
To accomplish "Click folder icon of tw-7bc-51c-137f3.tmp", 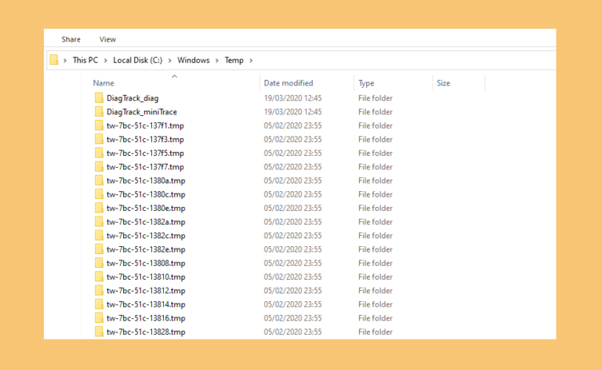I will tap(99, 140).
